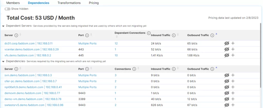The image size is (263, 108).
Task: Collapse the Dependencies section arrow
Action: point(3,62)
